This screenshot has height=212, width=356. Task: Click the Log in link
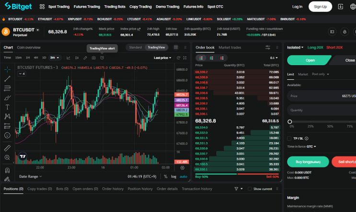point(297,7)
